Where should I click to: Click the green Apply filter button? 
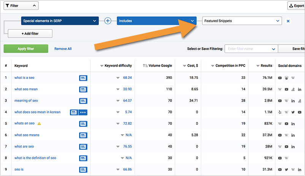[26, 49]
